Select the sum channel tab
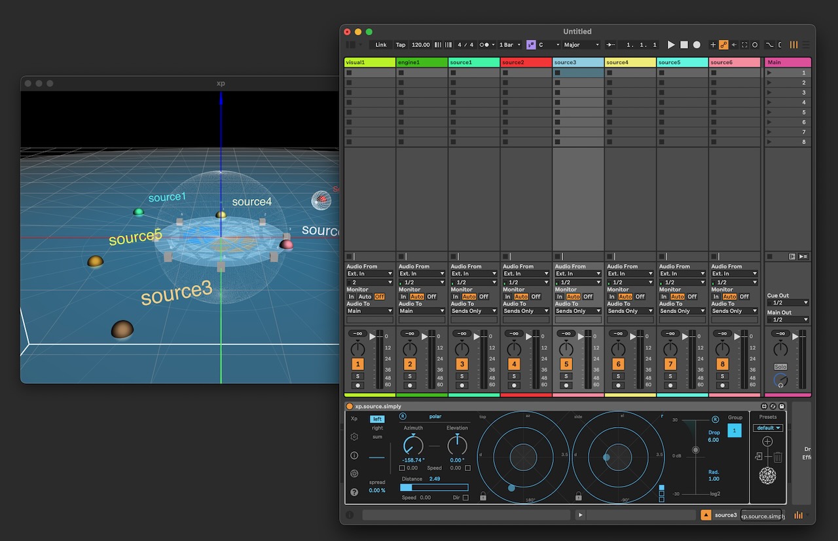This screenshot has height=541, width=838. click(377, 437)
